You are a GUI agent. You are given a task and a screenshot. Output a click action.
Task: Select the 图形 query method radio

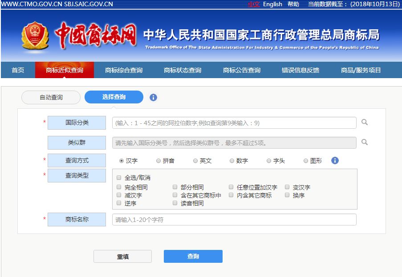pyautogui.click(x=305, y=161)
